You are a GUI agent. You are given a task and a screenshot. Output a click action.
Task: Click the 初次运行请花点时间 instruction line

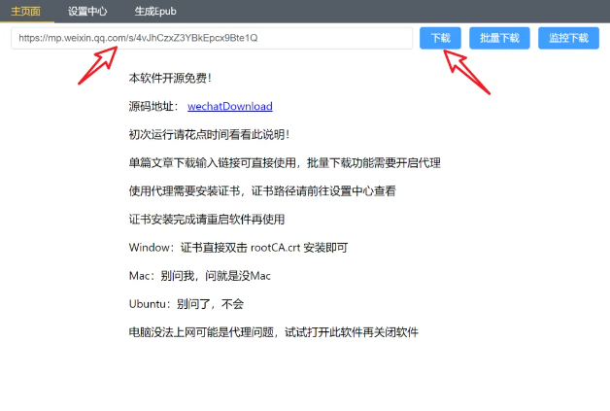[209, 134]
